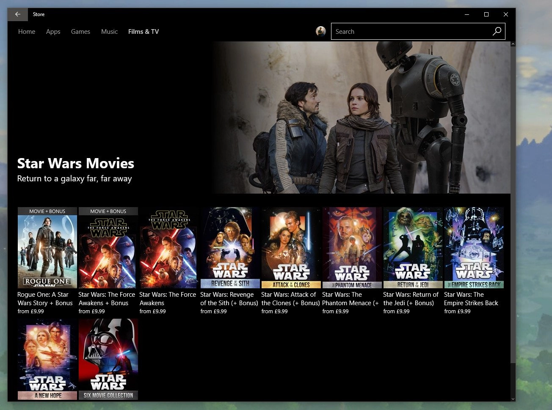This screenshot has height=410, width=552.
Task: Open The Force Awakens + Bonus poster
Action: pyautogui.click(x=108, y=248)
